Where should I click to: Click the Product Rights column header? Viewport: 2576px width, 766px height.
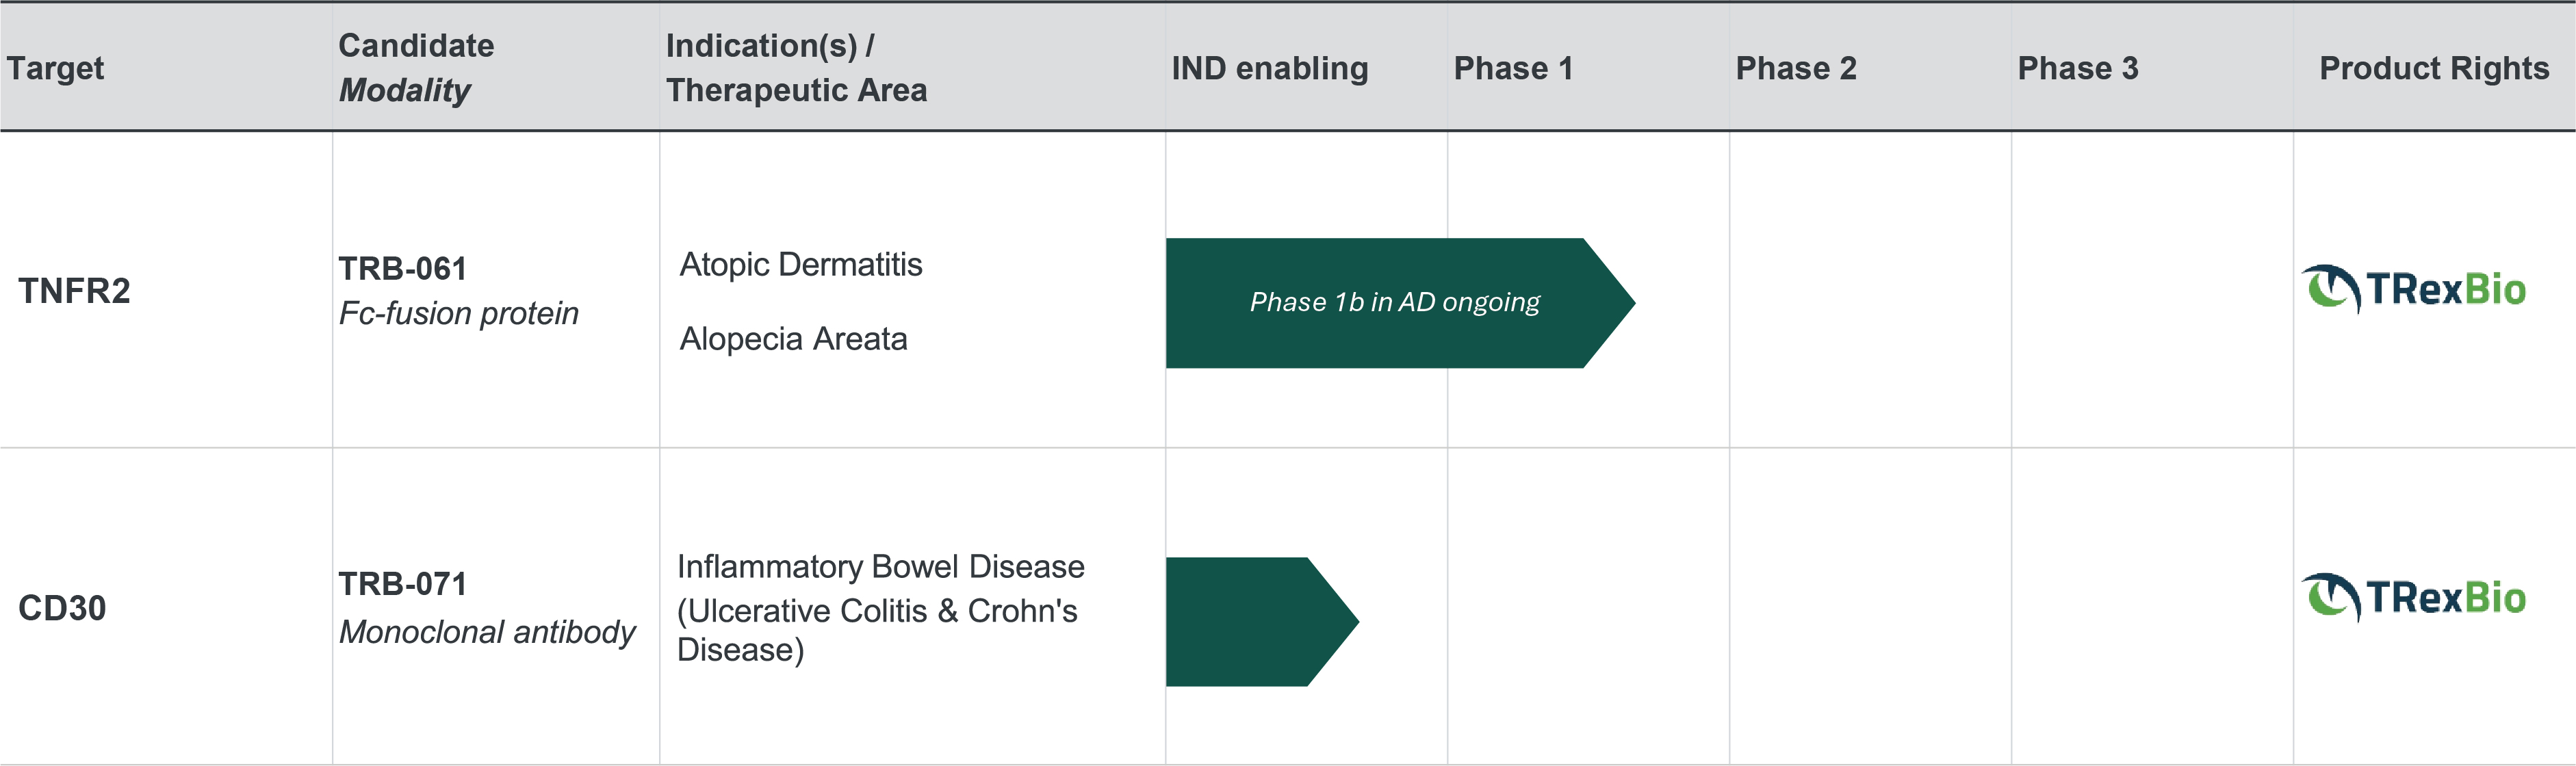click(x=2433, y=68)
